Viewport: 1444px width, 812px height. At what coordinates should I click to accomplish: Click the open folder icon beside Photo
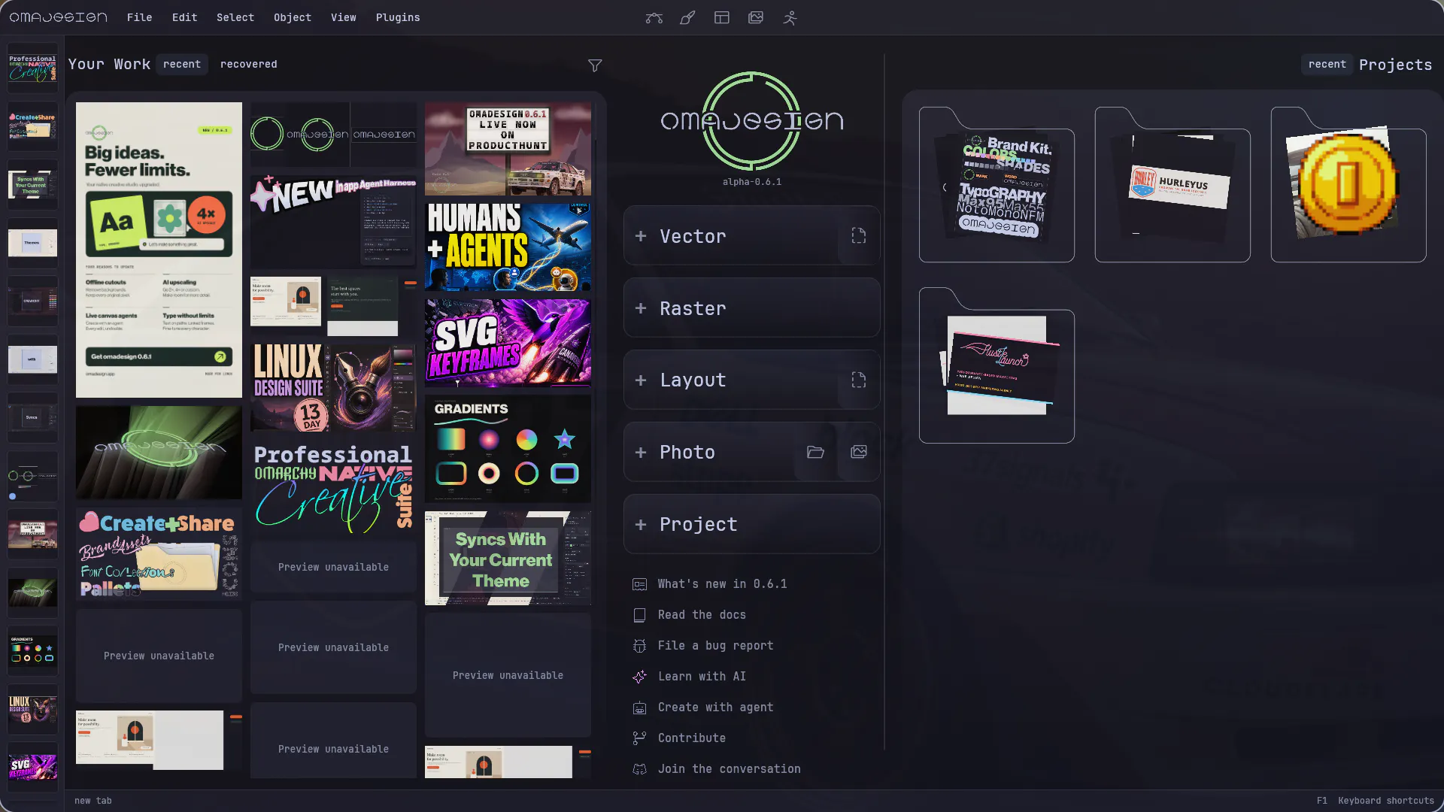click(815, 452)
